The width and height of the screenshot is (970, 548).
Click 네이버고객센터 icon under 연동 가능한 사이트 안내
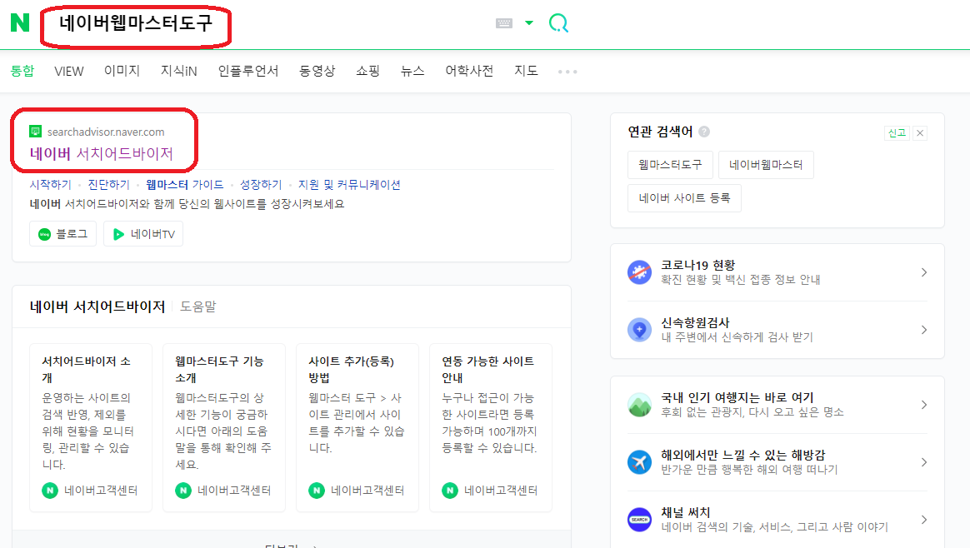coord(450,491)
